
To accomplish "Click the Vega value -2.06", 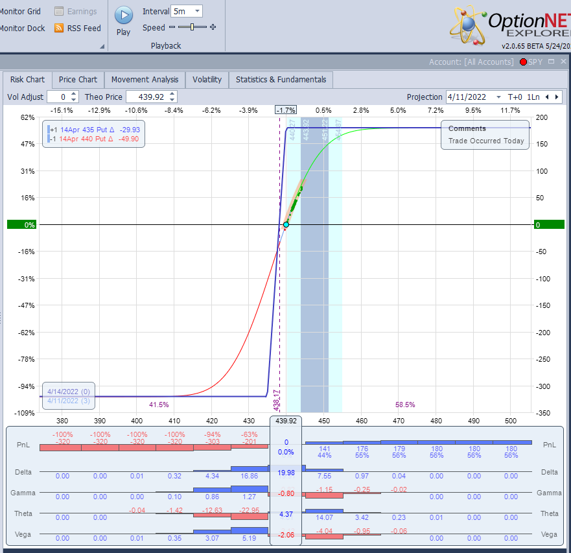I will (x=286, y=535).
